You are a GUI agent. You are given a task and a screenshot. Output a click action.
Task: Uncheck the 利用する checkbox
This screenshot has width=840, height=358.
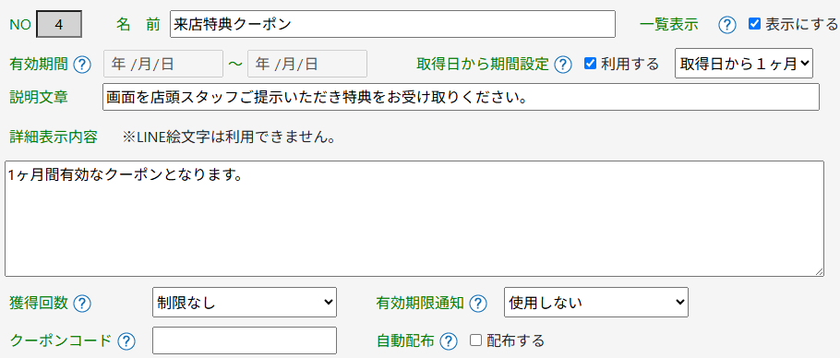pos(590,64)
